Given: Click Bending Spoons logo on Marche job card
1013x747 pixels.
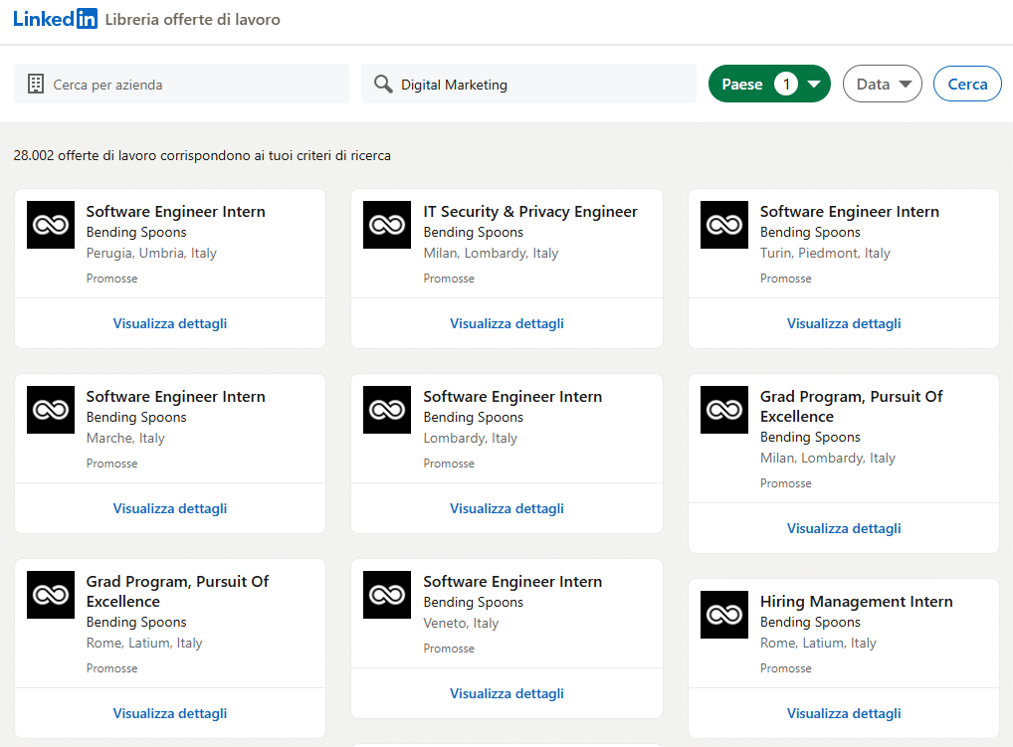Looking at the screenshot, I should 51,410.
